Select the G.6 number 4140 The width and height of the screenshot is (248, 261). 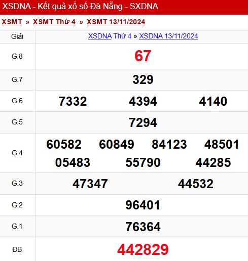(213, 101)
